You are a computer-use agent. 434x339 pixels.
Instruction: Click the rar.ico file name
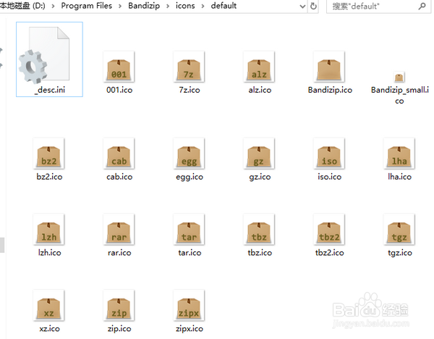pyautogui.click(x=119, y=253)
